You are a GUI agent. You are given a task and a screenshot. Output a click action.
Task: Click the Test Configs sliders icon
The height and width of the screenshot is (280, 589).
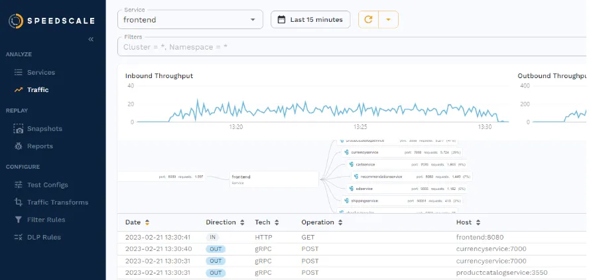[19, 185]
